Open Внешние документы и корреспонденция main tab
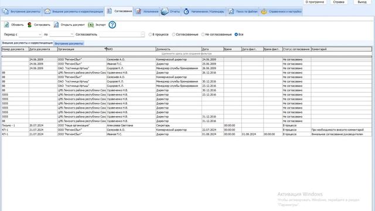The width and height of the screenshot is (375, 211). click(74, 12)
